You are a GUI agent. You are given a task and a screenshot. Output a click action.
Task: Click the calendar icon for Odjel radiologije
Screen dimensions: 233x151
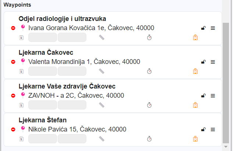[21, 37]
